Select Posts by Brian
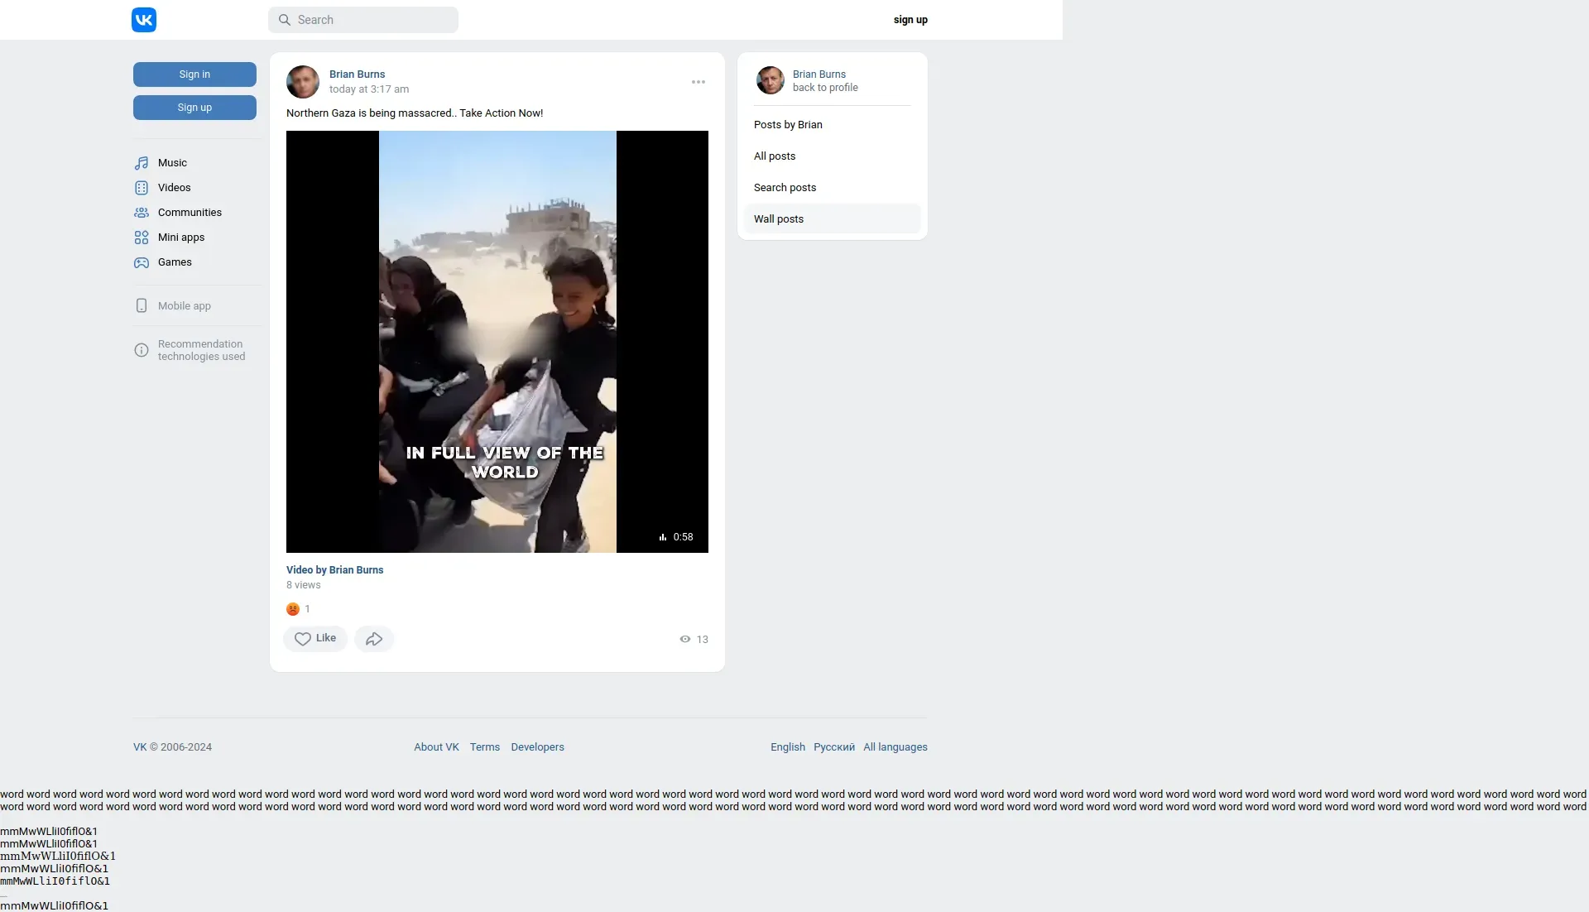1589x912 pixels. (x=788, y=125)
